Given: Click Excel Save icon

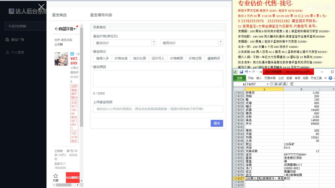Looking at the screenshot, I should click(241, 72).
